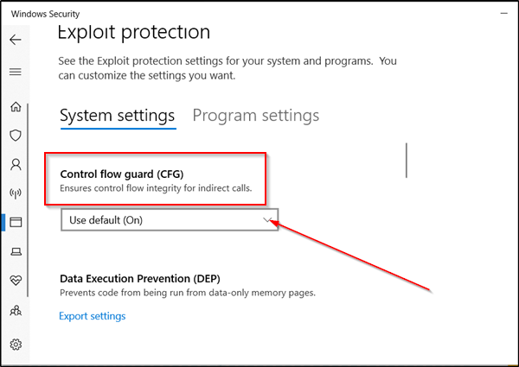Viewport: 519px width, 367px height.
Task: Open Virus & threat protection shield icon
Action: (16, 136)
